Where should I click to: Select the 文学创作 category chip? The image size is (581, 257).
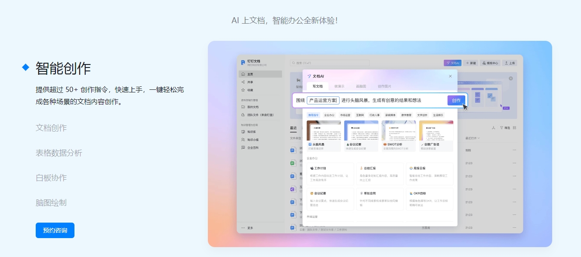click(x=422, y=115)
